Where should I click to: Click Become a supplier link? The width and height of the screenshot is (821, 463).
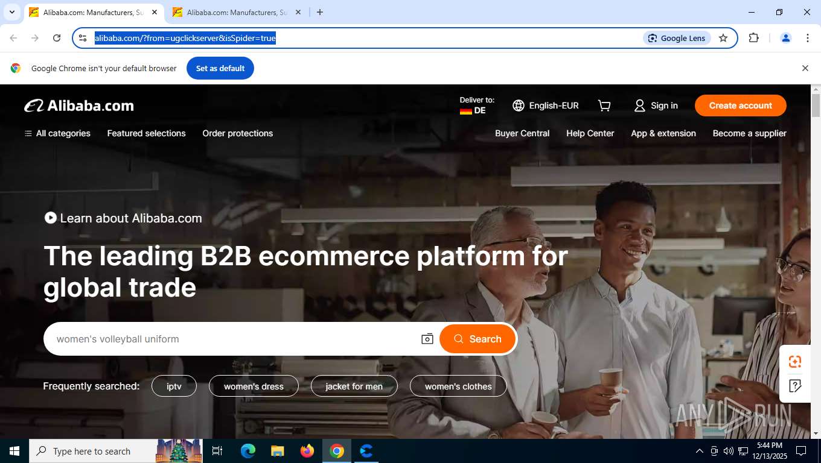click(x=750, y=133)
